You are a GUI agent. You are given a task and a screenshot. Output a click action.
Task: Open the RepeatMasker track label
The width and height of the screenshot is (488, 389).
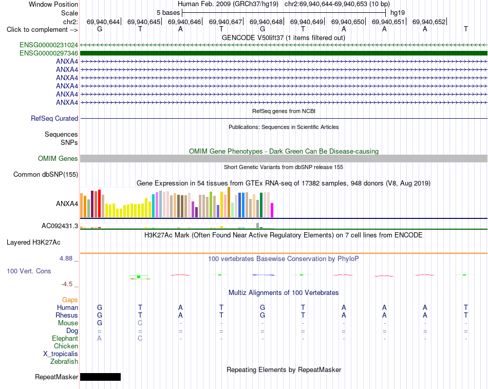(57, 377)
